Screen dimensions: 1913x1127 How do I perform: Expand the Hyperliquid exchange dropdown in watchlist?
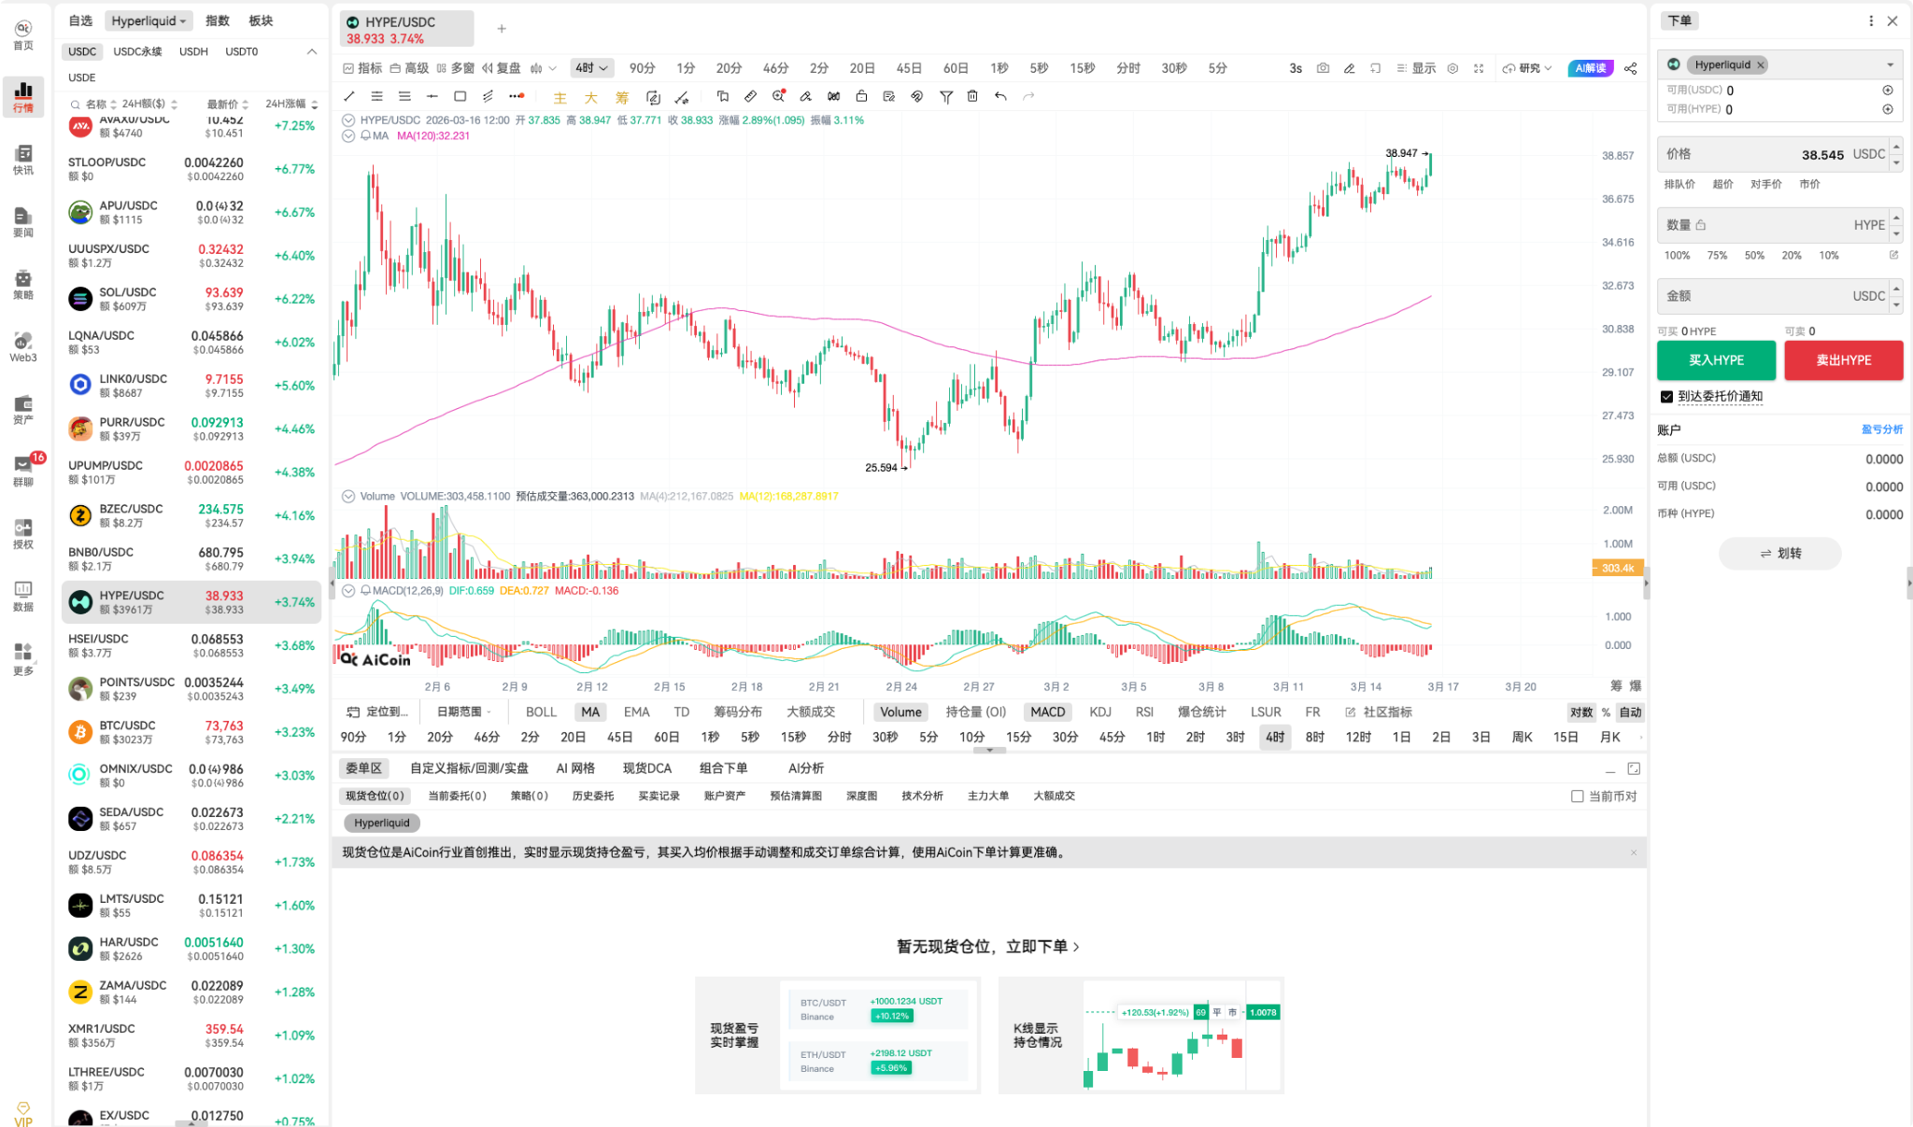pyautogui.click(x=149, y=21)
